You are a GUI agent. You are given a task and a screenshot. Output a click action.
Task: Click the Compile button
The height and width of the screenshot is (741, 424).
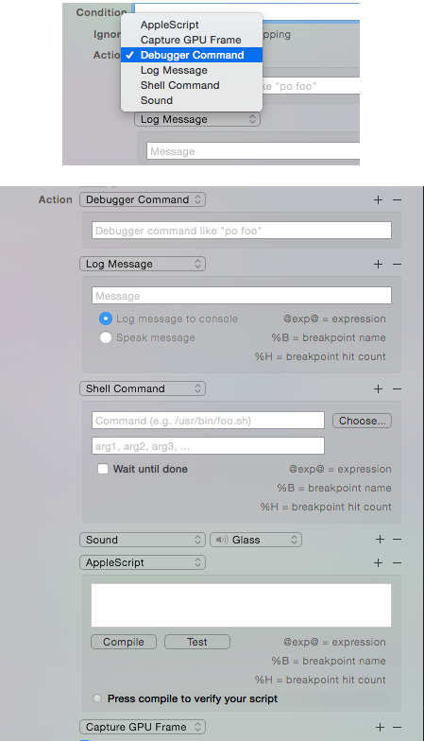(123, 642)
